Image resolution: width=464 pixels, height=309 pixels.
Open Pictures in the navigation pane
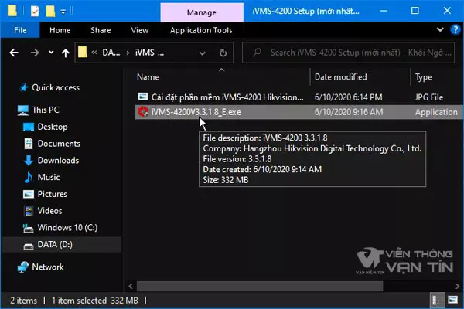tap(53, 194)
